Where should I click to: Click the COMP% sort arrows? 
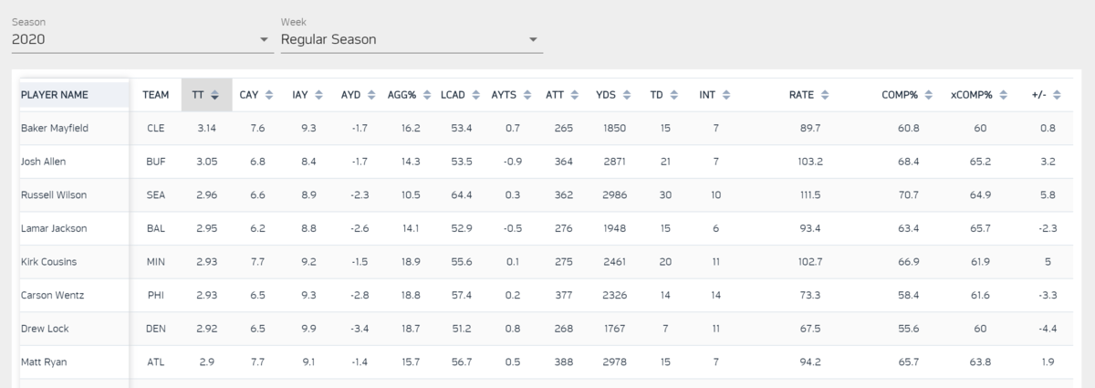[928, 95]
